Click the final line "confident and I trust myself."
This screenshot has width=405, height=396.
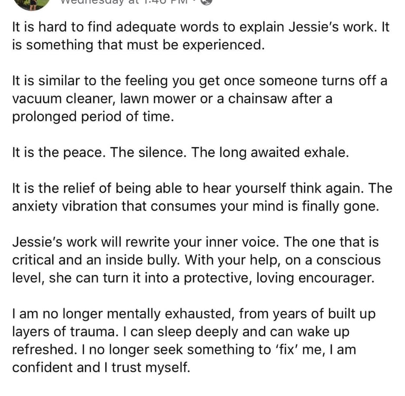101,367
